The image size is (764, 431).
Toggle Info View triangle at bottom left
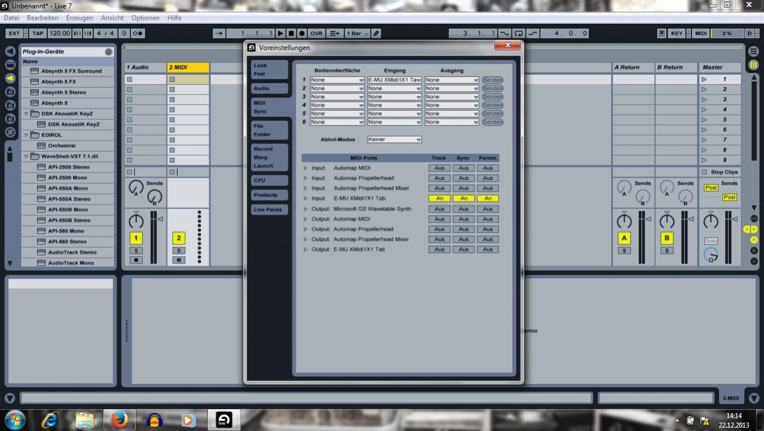[x=10, y=398]
